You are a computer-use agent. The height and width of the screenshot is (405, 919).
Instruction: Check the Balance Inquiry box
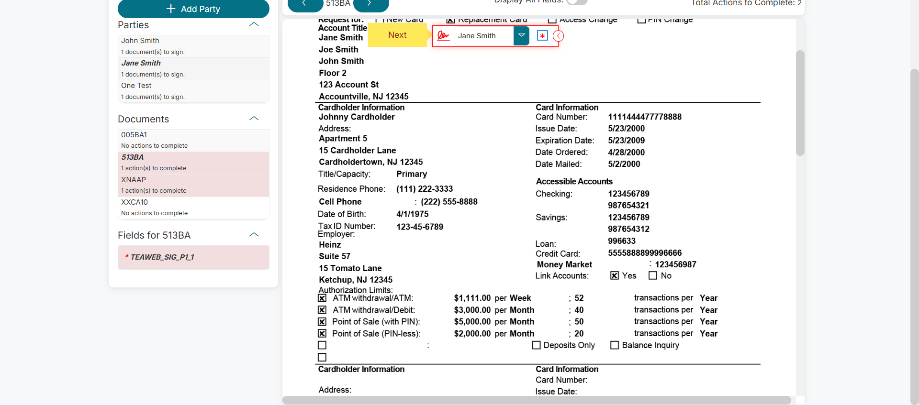(615, 345)
